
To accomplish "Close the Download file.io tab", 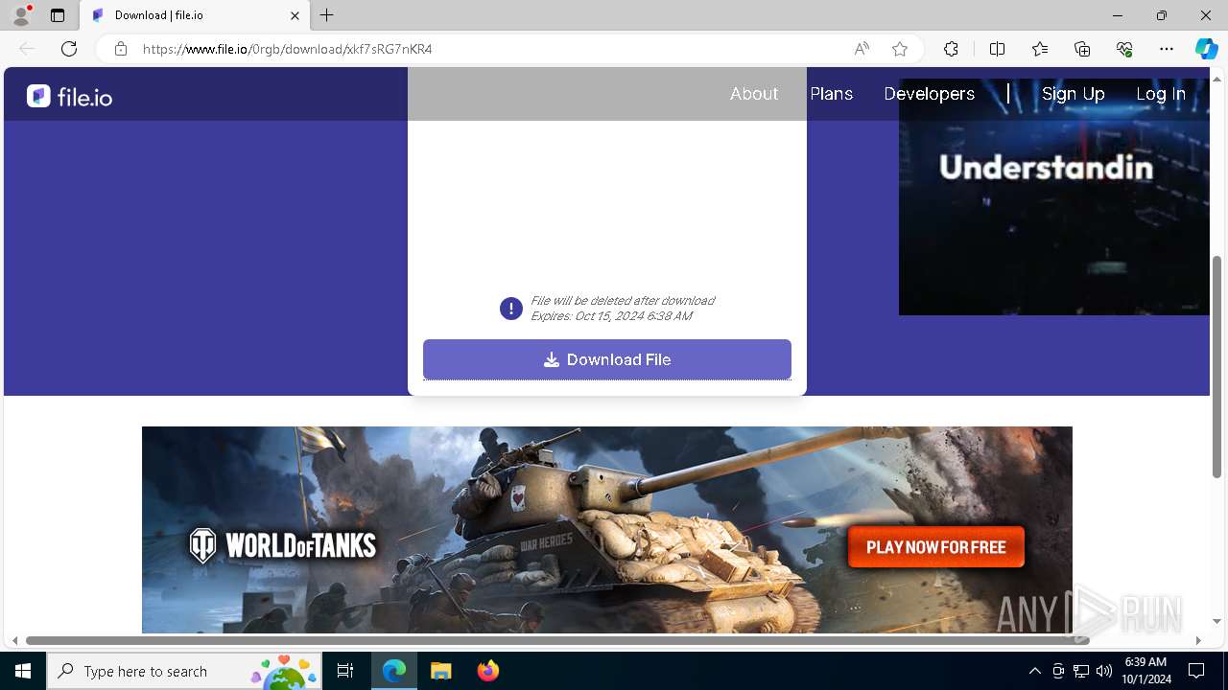I will click(295, 15).
